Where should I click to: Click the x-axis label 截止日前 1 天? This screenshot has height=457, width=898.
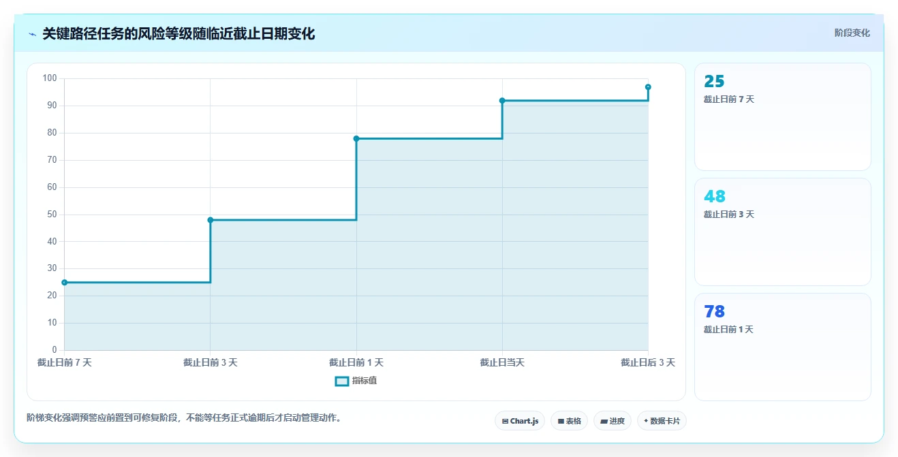[x=356, y=362]
